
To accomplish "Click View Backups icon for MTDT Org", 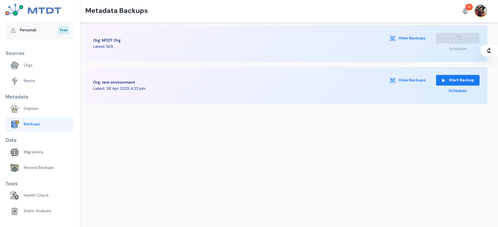I will [393, 38].
